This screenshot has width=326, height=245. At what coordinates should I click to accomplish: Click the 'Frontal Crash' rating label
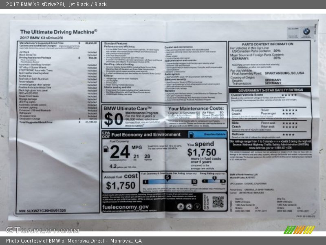pos(237,112)
